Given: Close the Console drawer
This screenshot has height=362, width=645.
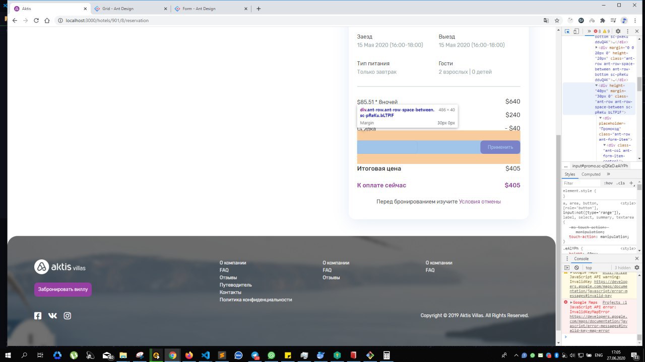Looking at the screenshot, I should point(637,259).
